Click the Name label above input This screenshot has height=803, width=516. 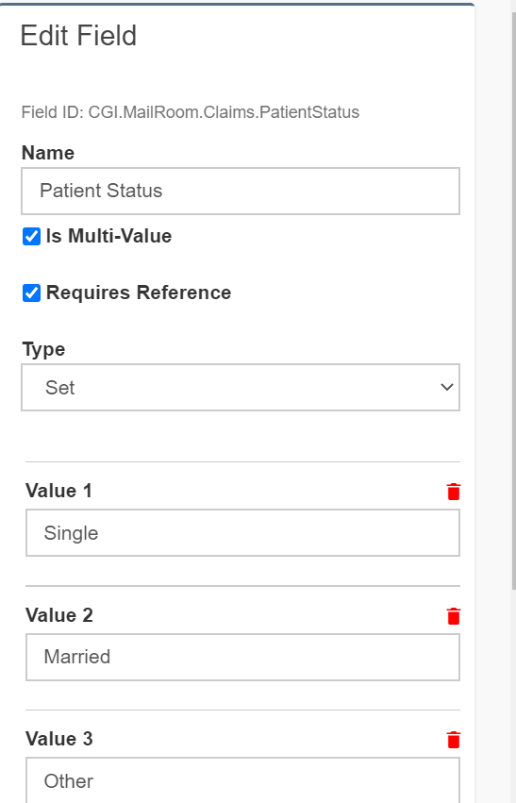48,153
